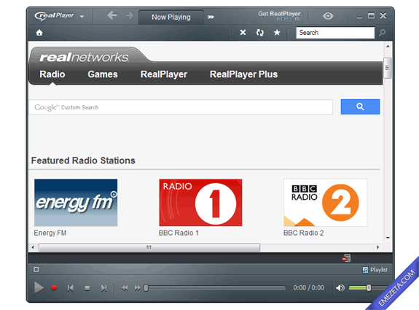Click the down arrow of vertical scrollbar
419x310 pixels.
pos(388,238)
